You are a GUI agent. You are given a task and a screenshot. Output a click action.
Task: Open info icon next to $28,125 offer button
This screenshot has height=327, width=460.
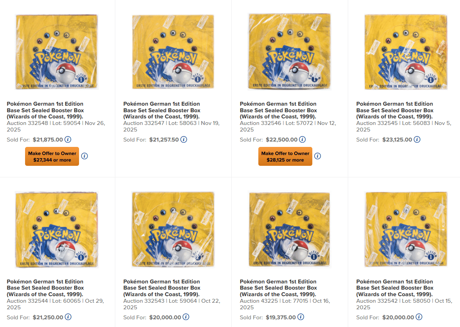point(317,156)
